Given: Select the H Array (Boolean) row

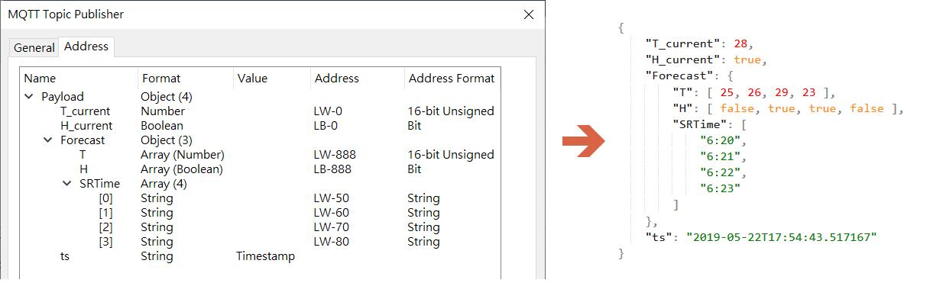Looking at the screenshot, I should click(x=260, y=169).
